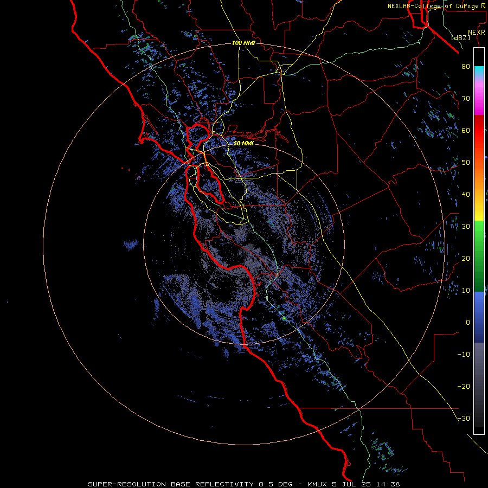Select the 60 tick on the dBZ scale
Viewport: 488px width, 488px height.
(466, 130)
